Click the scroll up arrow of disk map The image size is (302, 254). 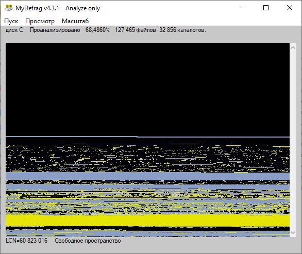coord(293,47)
